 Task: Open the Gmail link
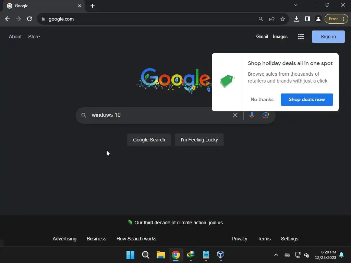[262, 36]
